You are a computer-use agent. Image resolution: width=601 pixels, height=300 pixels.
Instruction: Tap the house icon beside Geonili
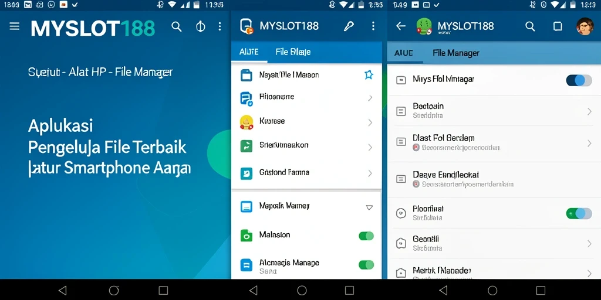401,243
